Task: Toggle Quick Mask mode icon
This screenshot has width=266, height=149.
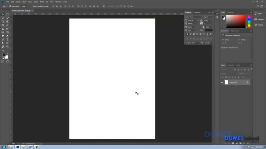Action: (3, 62)
